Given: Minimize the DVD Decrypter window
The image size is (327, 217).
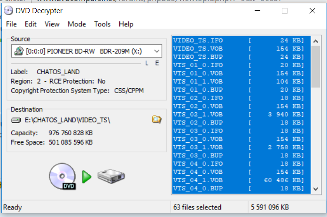Looking at the screenshot, I should point(257,11).
